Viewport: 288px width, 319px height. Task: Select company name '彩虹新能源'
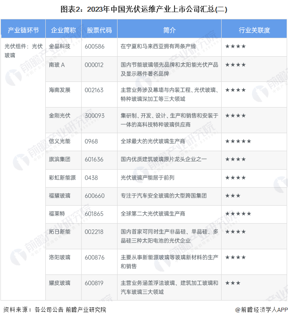point(62,177)
